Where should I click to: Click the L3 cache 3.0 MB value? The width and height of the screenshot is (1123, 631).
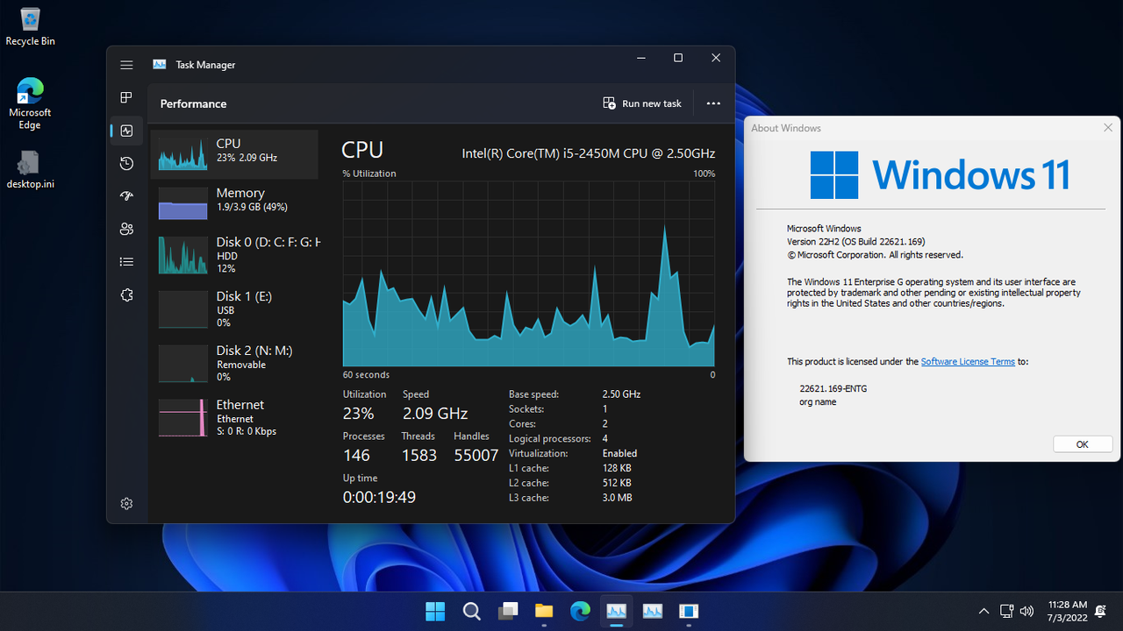pos(617,498)
